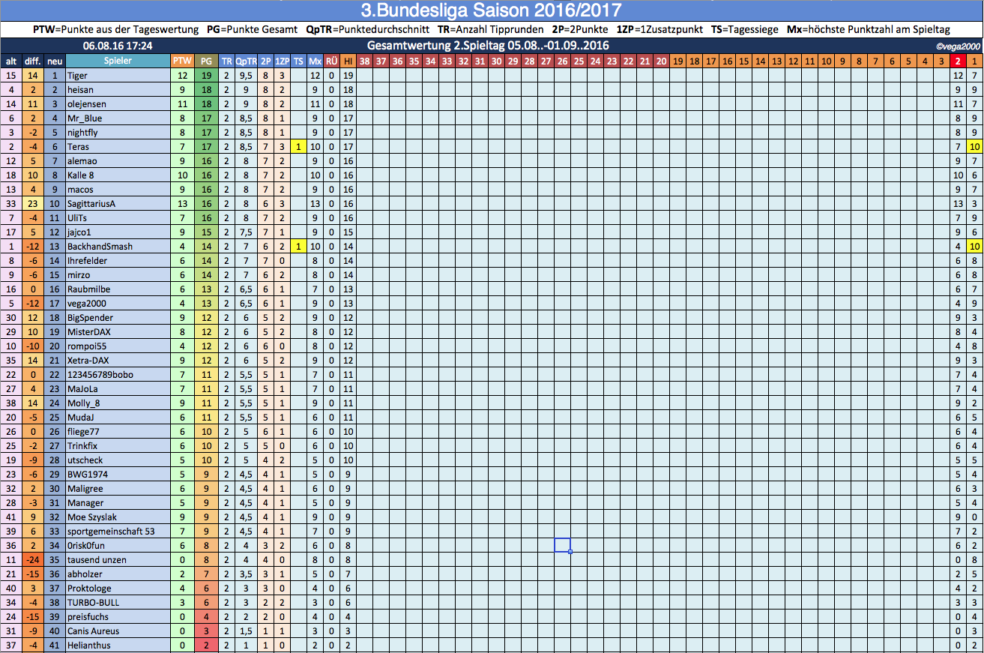Select the preisfuchs player cell

pyautogui.click(x=118, y=616)
